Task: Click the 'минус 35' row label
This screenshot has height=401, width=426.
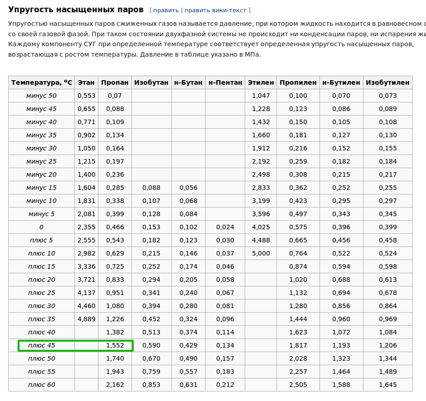Action: [x=41, y=135]
